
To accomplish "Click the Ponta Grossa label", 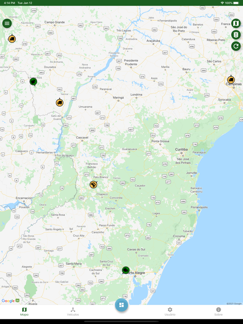I will (x=160, y=141).
